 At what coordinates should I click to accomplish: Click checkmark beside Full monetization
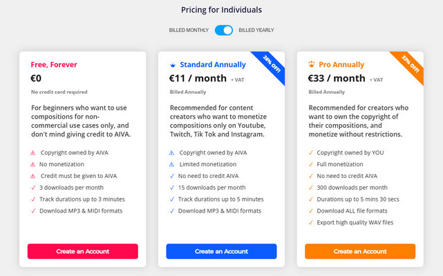311,164
